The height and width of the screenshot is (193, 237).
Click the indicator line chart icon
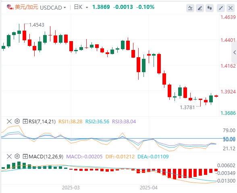(190, 8)
